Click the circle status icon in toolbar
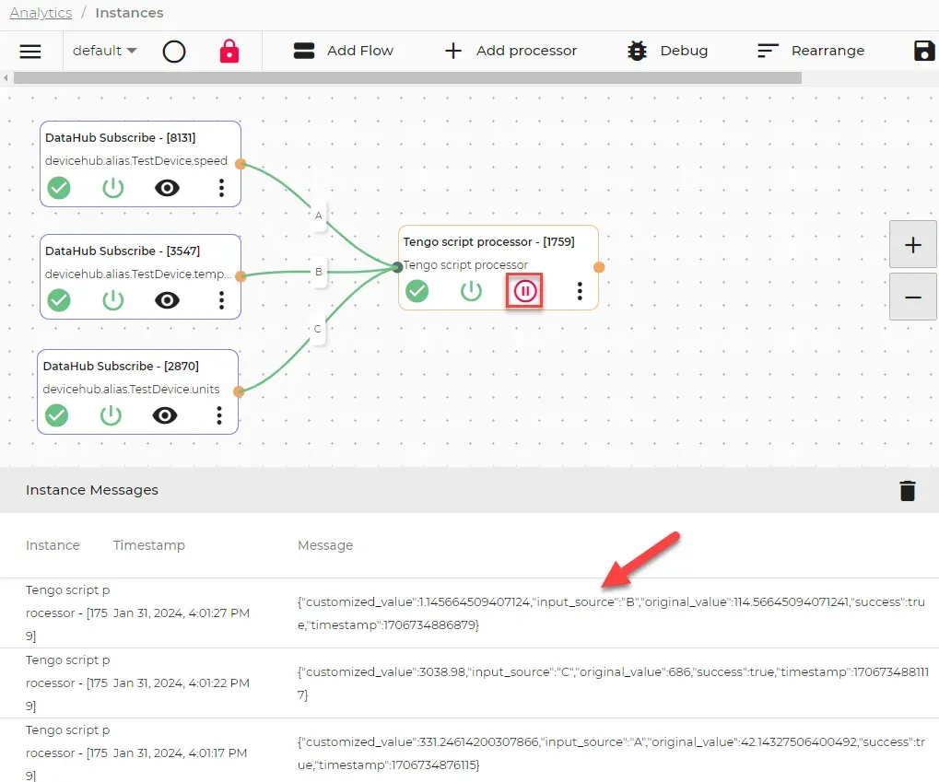939x782 pixels. [173, 52]
